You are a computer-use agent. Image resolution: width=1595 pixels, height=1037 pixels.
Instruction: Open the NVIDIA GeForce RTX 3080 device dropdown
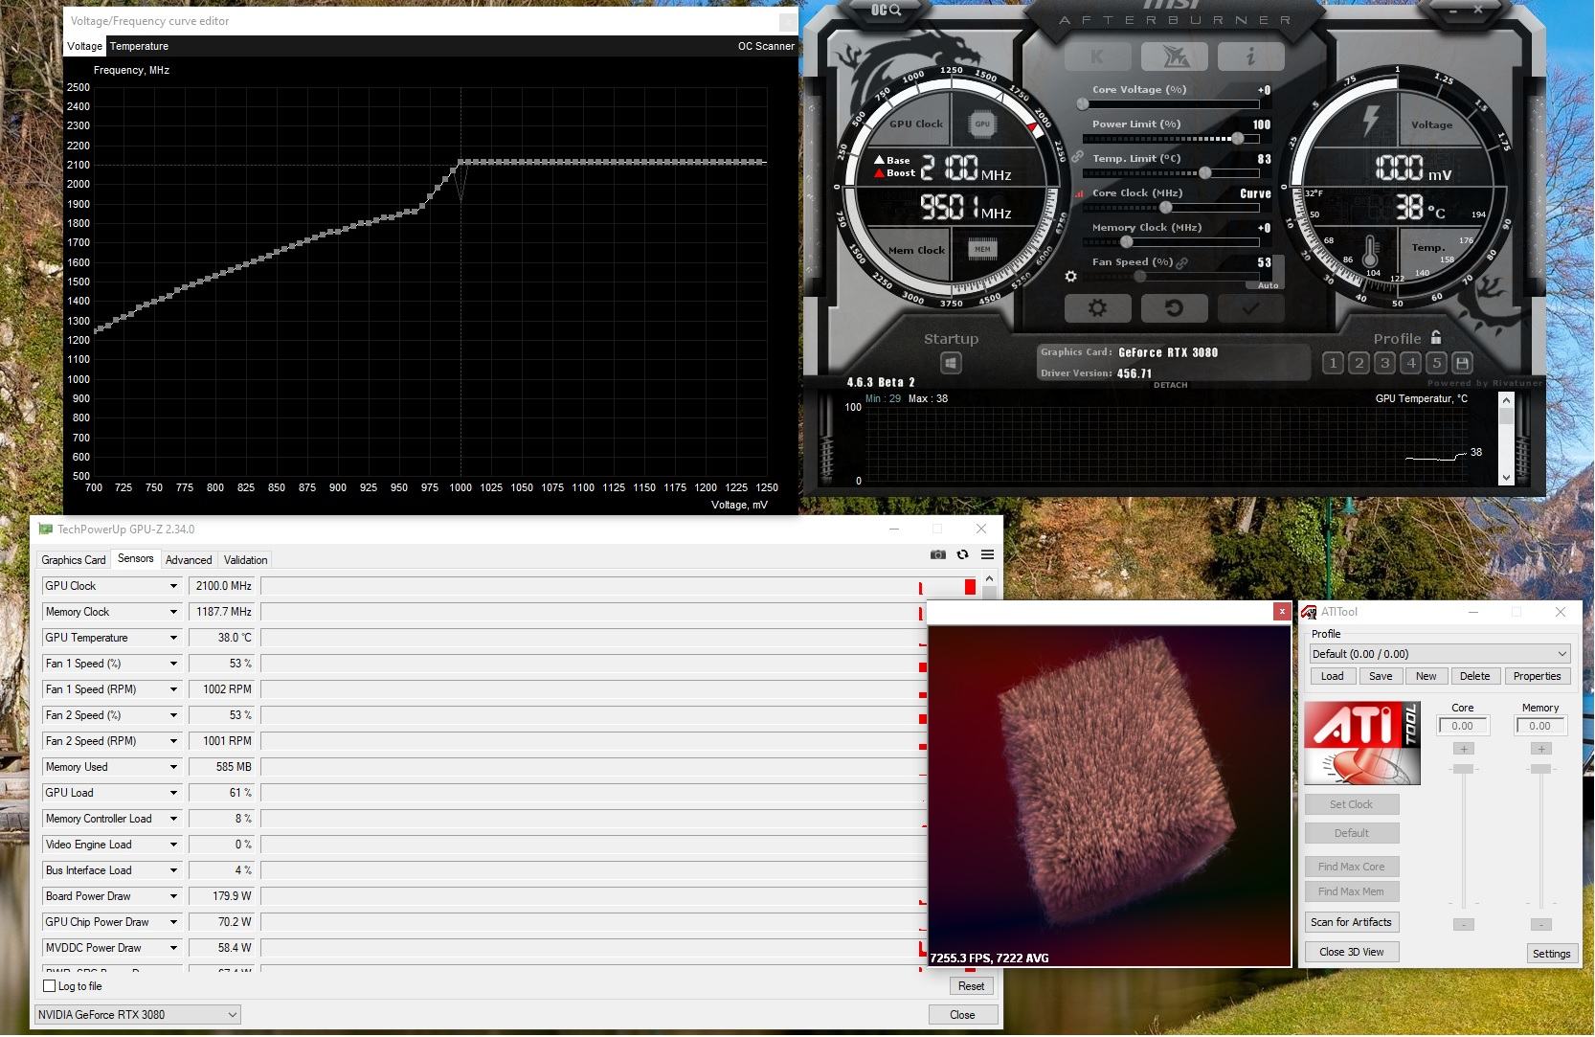(138, 1015)
